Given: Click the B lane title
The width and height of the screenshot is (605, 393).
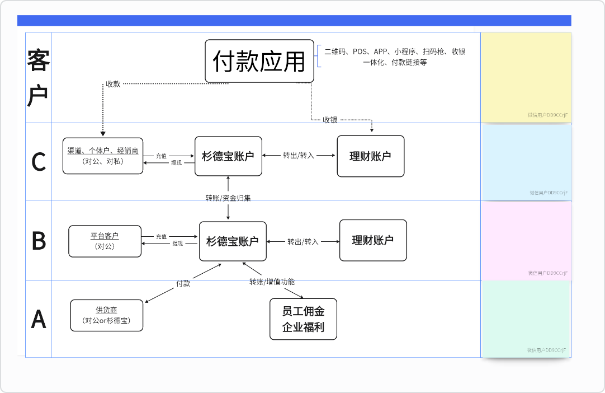Looking at the screenshot, I should tap(39, 241).
